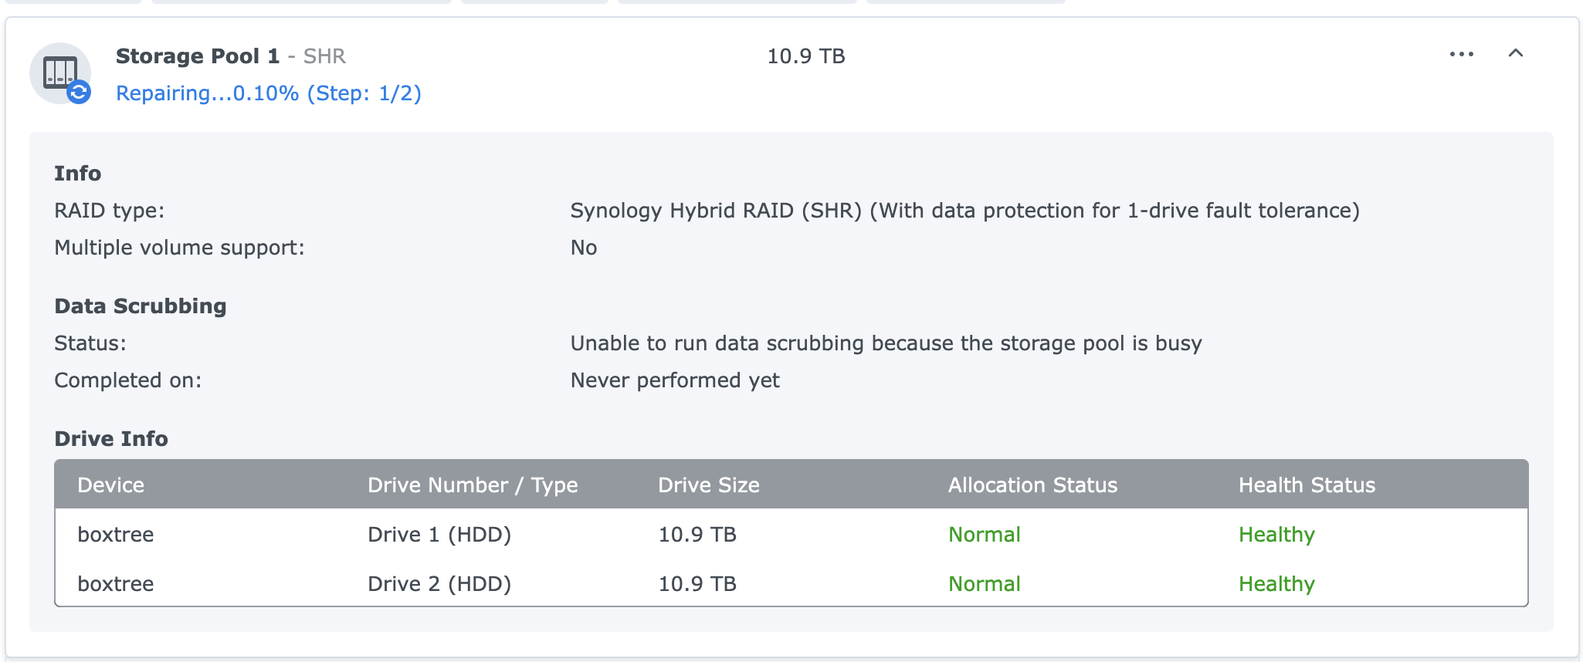This screenshot has width=1583, height=662.
Task: Click the Allocation Status column header
Action: [x=1032, y=485]
